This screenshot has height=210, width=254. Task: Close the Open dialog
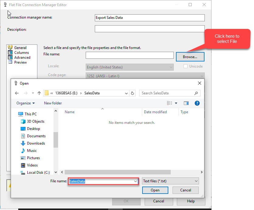(x=200, y=83)
